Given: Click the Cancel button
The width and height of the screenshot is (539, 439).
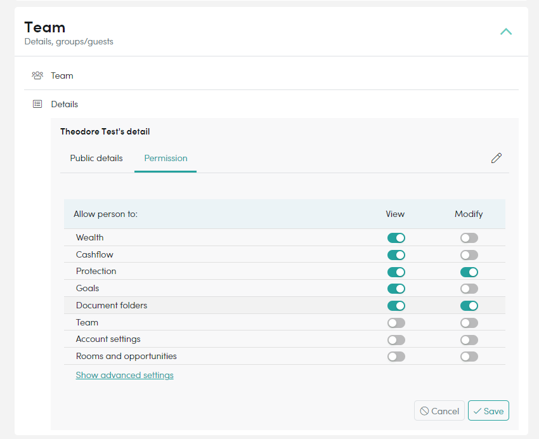Looking at the screenshot, I should 439,411.
